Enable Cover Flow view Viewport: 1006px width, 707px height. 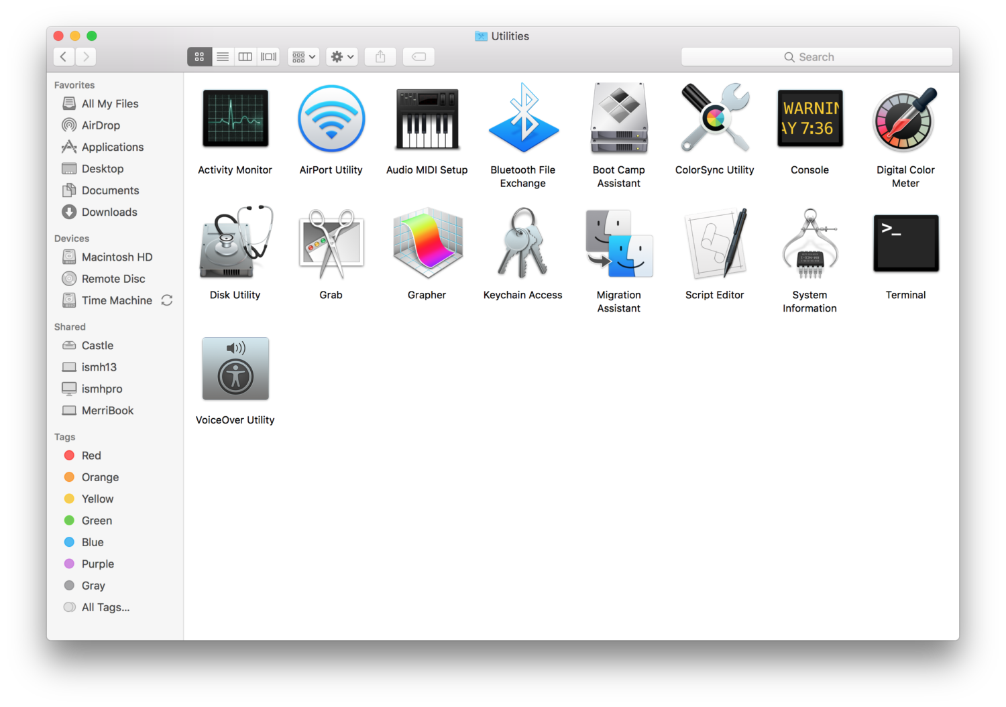pyautogui.click(x=268, y=56)
